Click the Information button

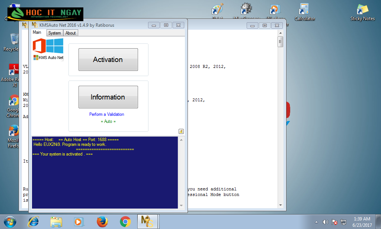[108, 97]
